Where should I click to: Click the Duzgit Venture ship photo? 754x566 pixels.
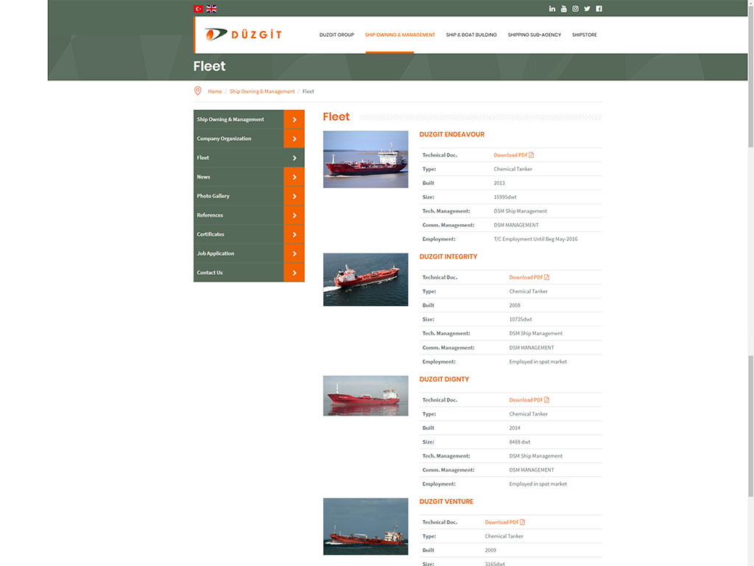[x=365, y=526]
